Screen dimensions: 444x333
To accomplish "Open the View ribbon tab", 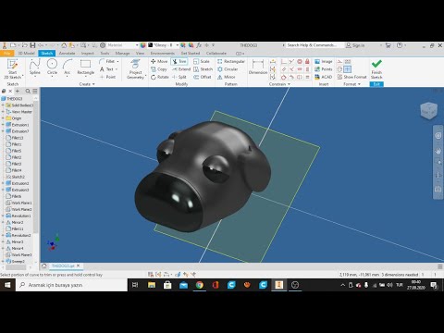I will pyautogui.click(x=140, y=54).
